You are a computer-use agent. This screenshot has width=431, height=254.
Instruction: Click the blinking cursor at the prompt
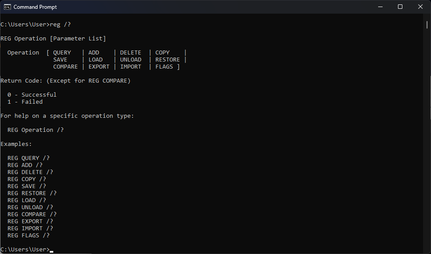click(x=52, y=250)
